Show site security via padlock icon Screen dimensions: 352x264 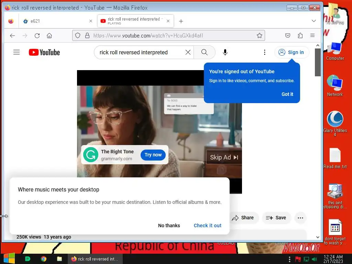point(87,35)
